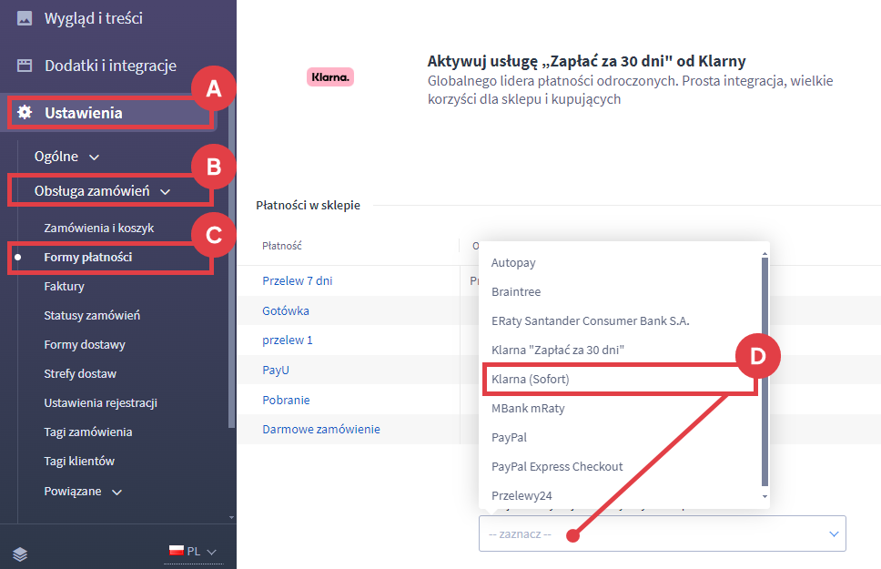The height and width of the screenshot is (569, 881).
Task: Open the -- zaznacz -- payment select box
Action: click(x=662, y=533)
